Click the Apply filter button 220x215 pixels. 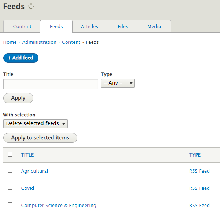(x=18, y=98)
